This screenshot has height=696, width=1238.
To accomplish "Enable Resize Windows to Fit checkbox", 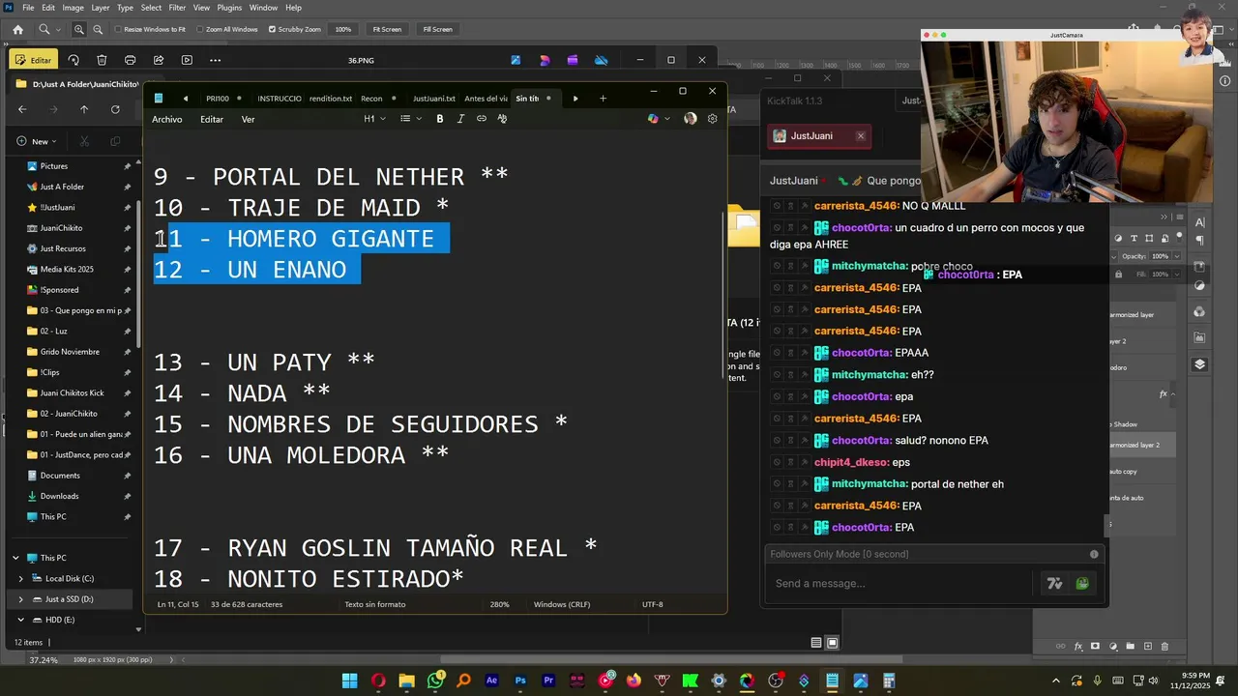I will [119, 29].
